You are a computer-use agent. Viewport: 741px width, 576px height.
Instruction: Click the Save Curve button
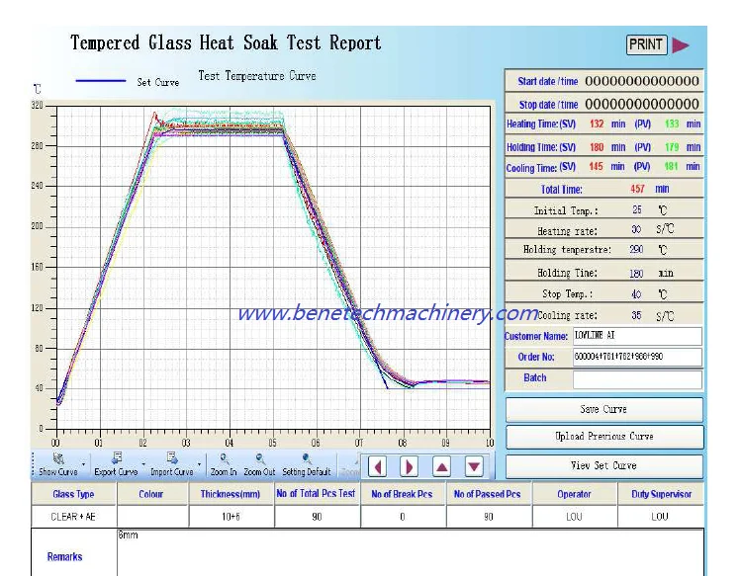click(603, 409)
